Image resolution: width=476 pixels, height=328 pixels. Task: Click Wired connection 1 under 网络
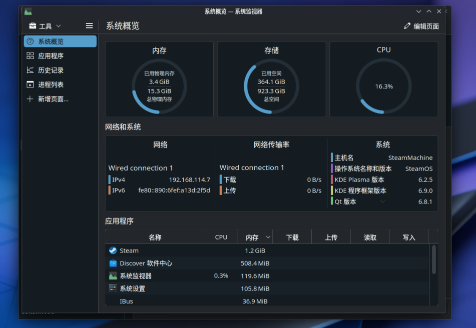pos(141,168)
